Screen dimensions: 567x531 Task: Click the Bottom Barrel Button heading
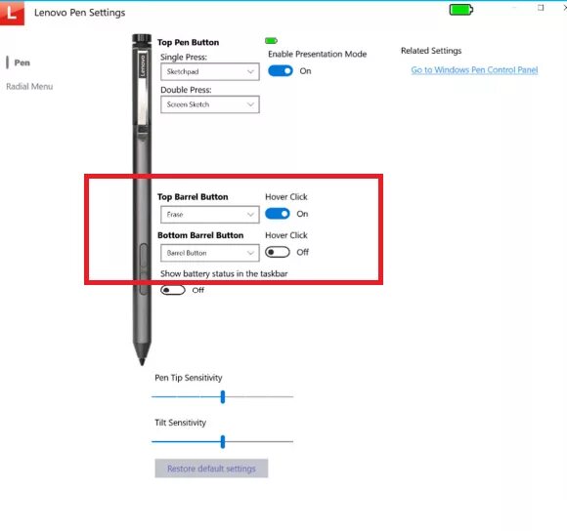[200, 235]
